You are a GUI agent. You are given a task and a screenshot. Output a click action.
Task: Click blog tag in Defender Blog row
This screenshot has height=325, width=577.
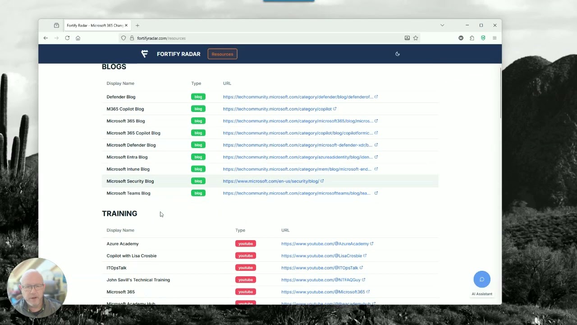coord(198,97)
